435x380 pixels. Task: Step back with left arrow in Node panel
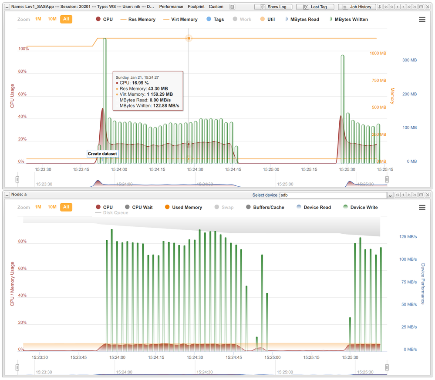[x=403, y=195]
